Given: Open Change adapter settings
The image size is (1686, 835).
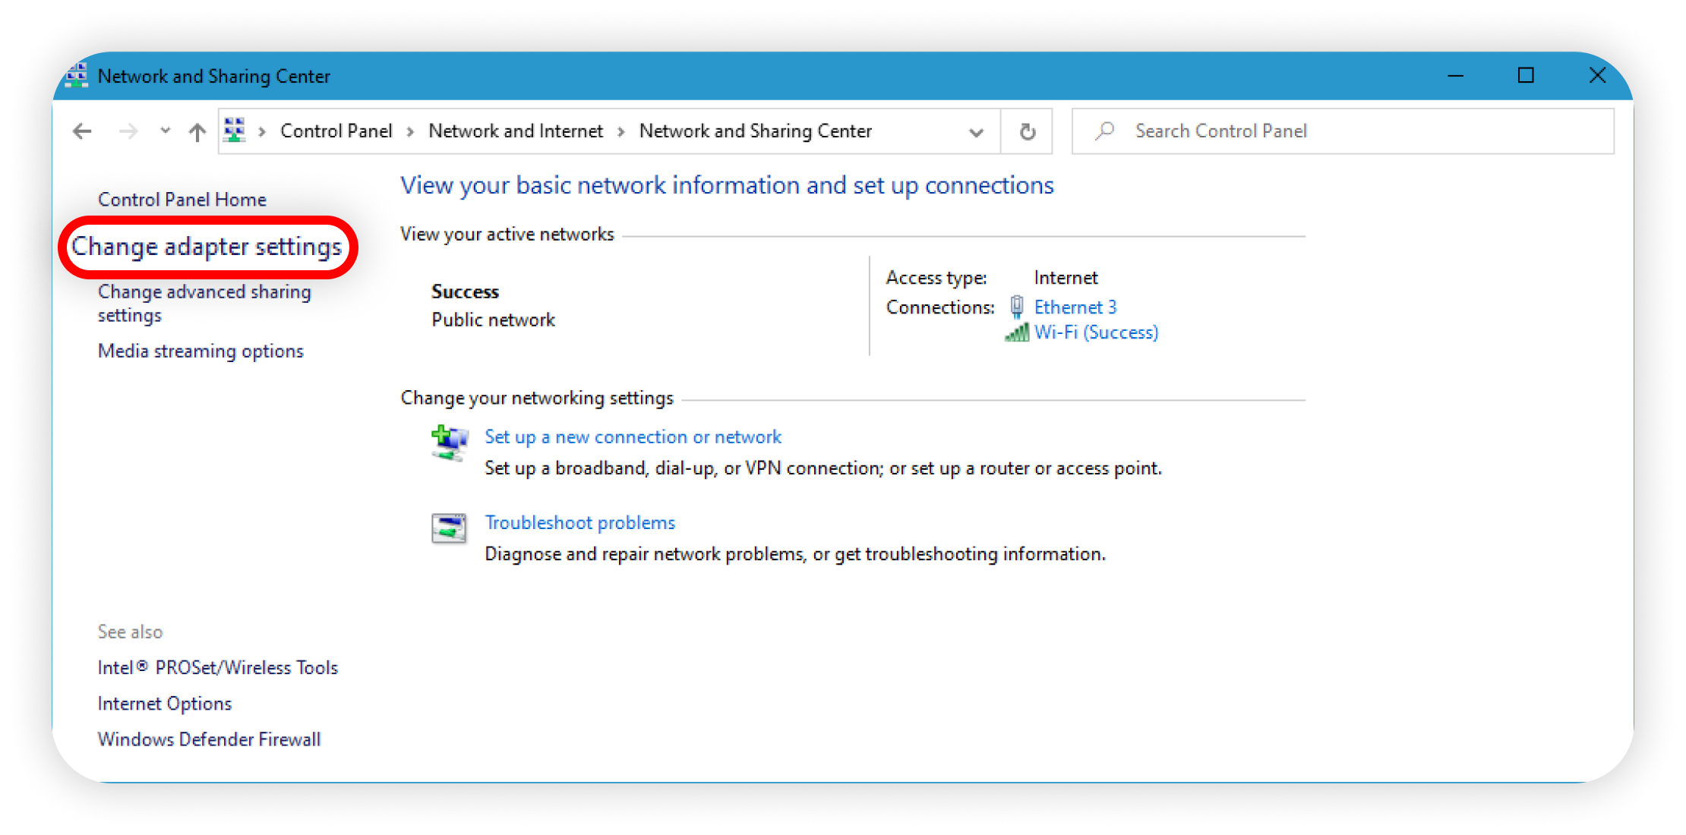Looking at the screenshot, I should (207, 247).
